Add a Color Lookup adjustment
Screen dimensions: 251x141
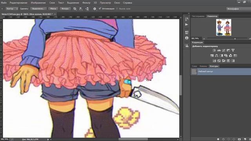tap(235, 56)
